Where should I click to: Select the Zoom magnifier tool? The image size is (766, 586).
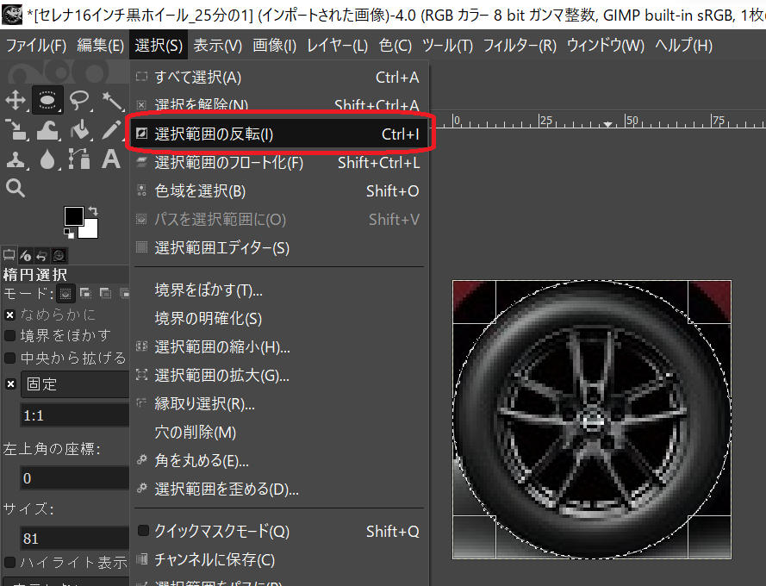(x=16, y=188)
